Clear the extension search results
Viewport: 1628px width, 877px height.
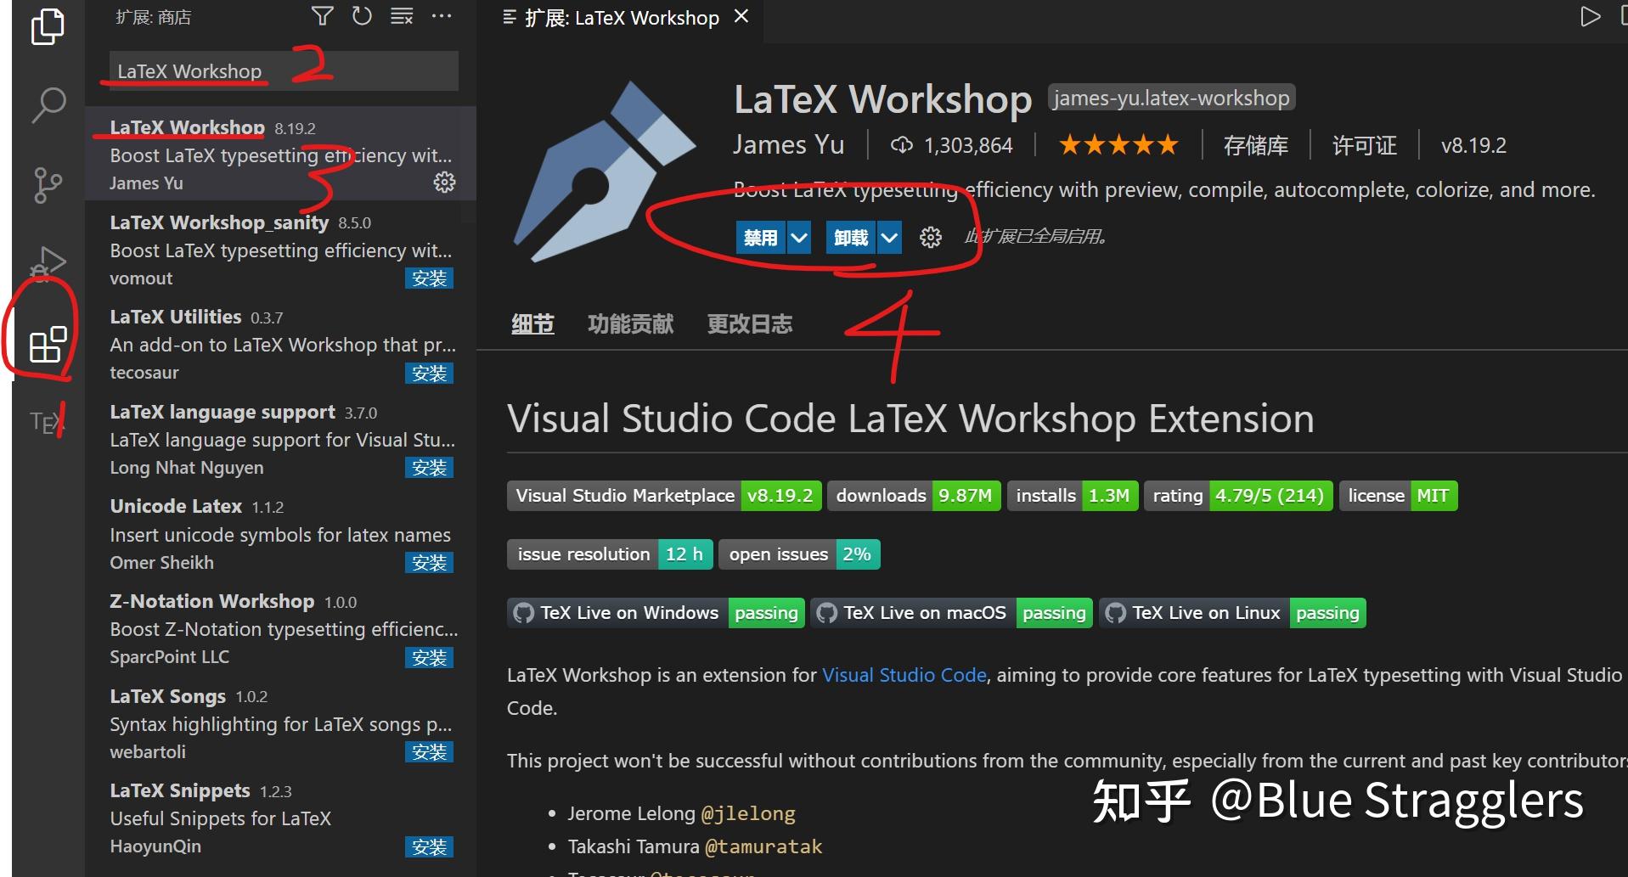point(401,15)
